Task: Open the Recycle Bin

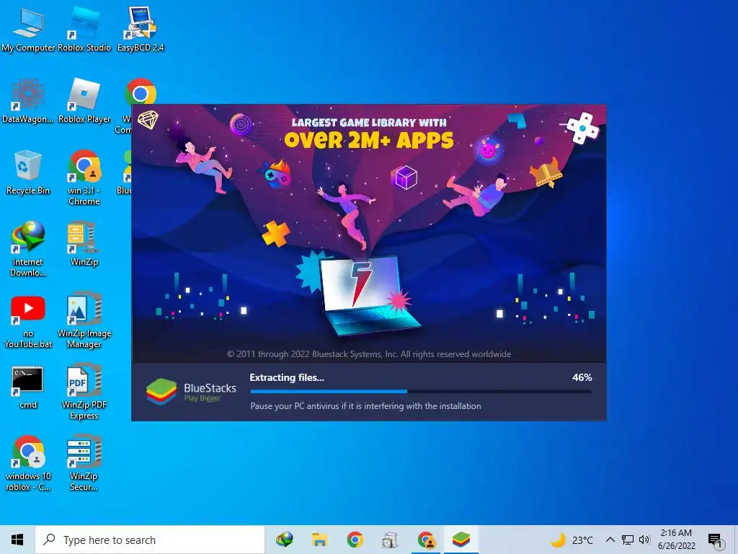Action: pos(28,172)
